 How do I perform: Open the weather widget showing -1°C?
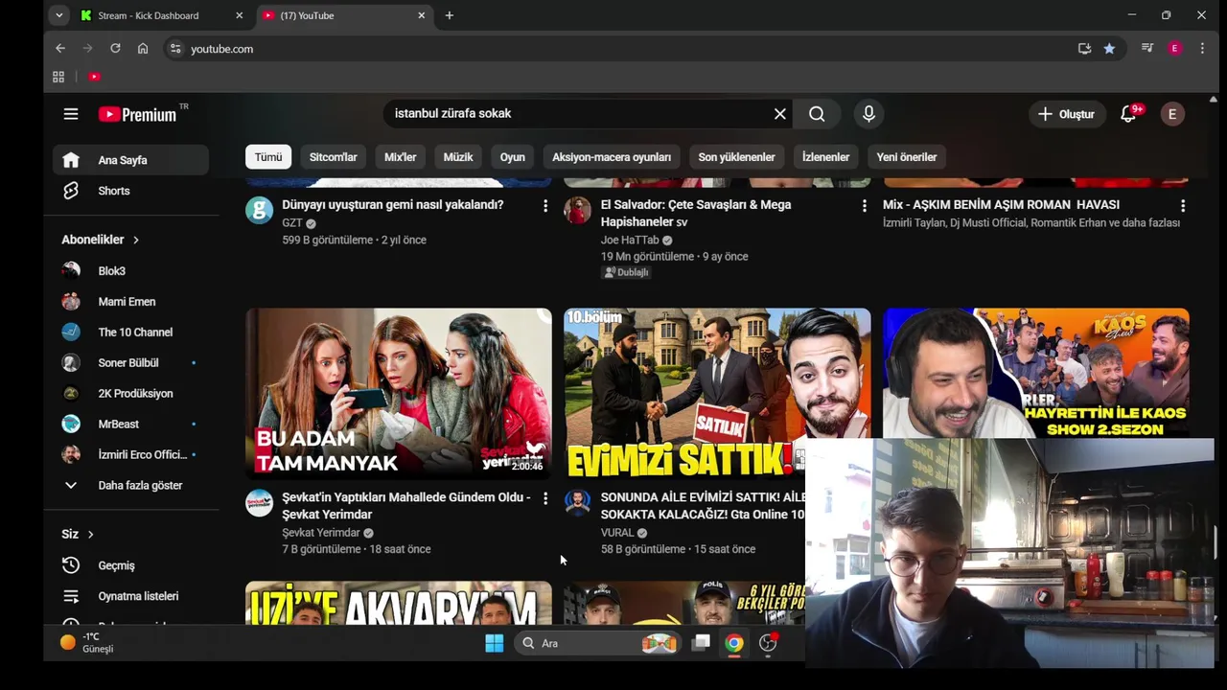pyautogui.click(x=88, y=643)
